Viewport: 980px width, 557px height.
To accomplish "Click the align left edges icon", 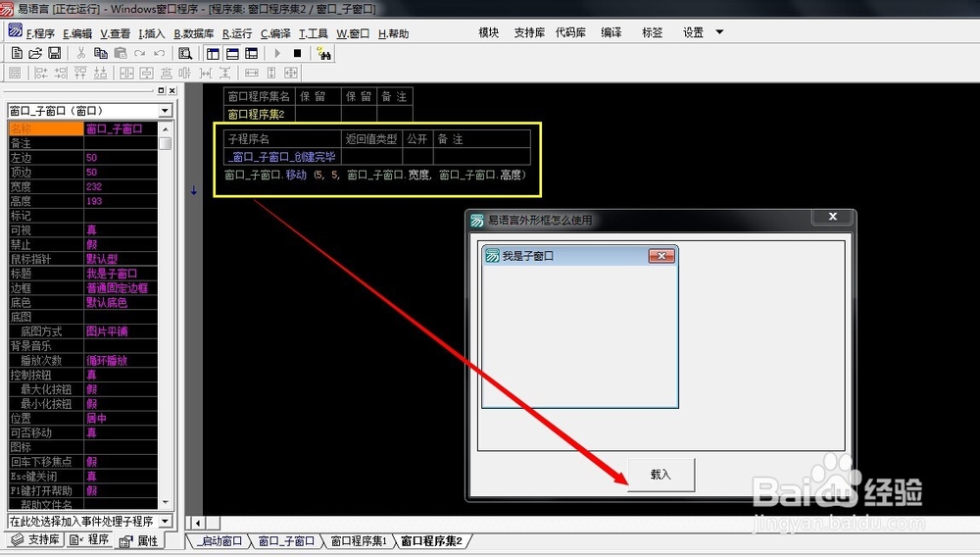I will 41,74.
